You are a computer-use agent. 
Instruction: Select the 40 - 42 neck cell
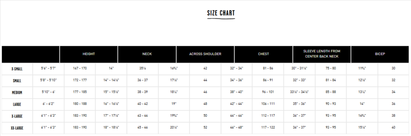pos(142,104)
